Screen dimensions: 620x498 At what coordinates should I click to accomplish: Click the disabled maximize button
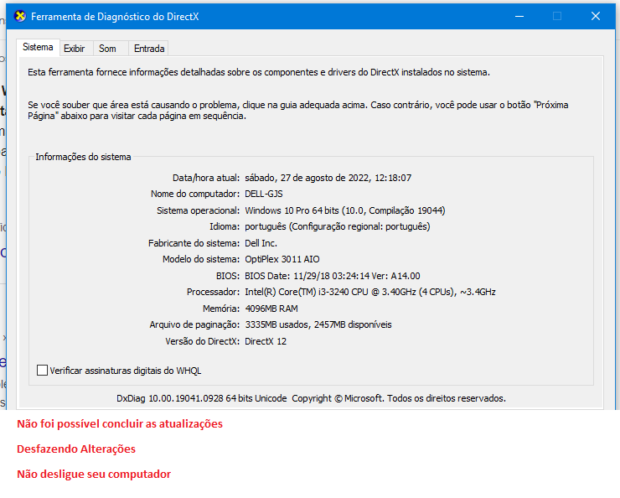coord(557,16)
